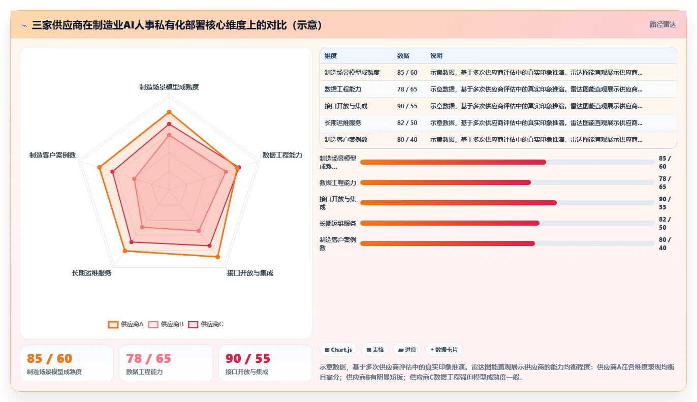Click the 78 / 65 table data cell
This screenshot has height=402, width=697.
407,89
